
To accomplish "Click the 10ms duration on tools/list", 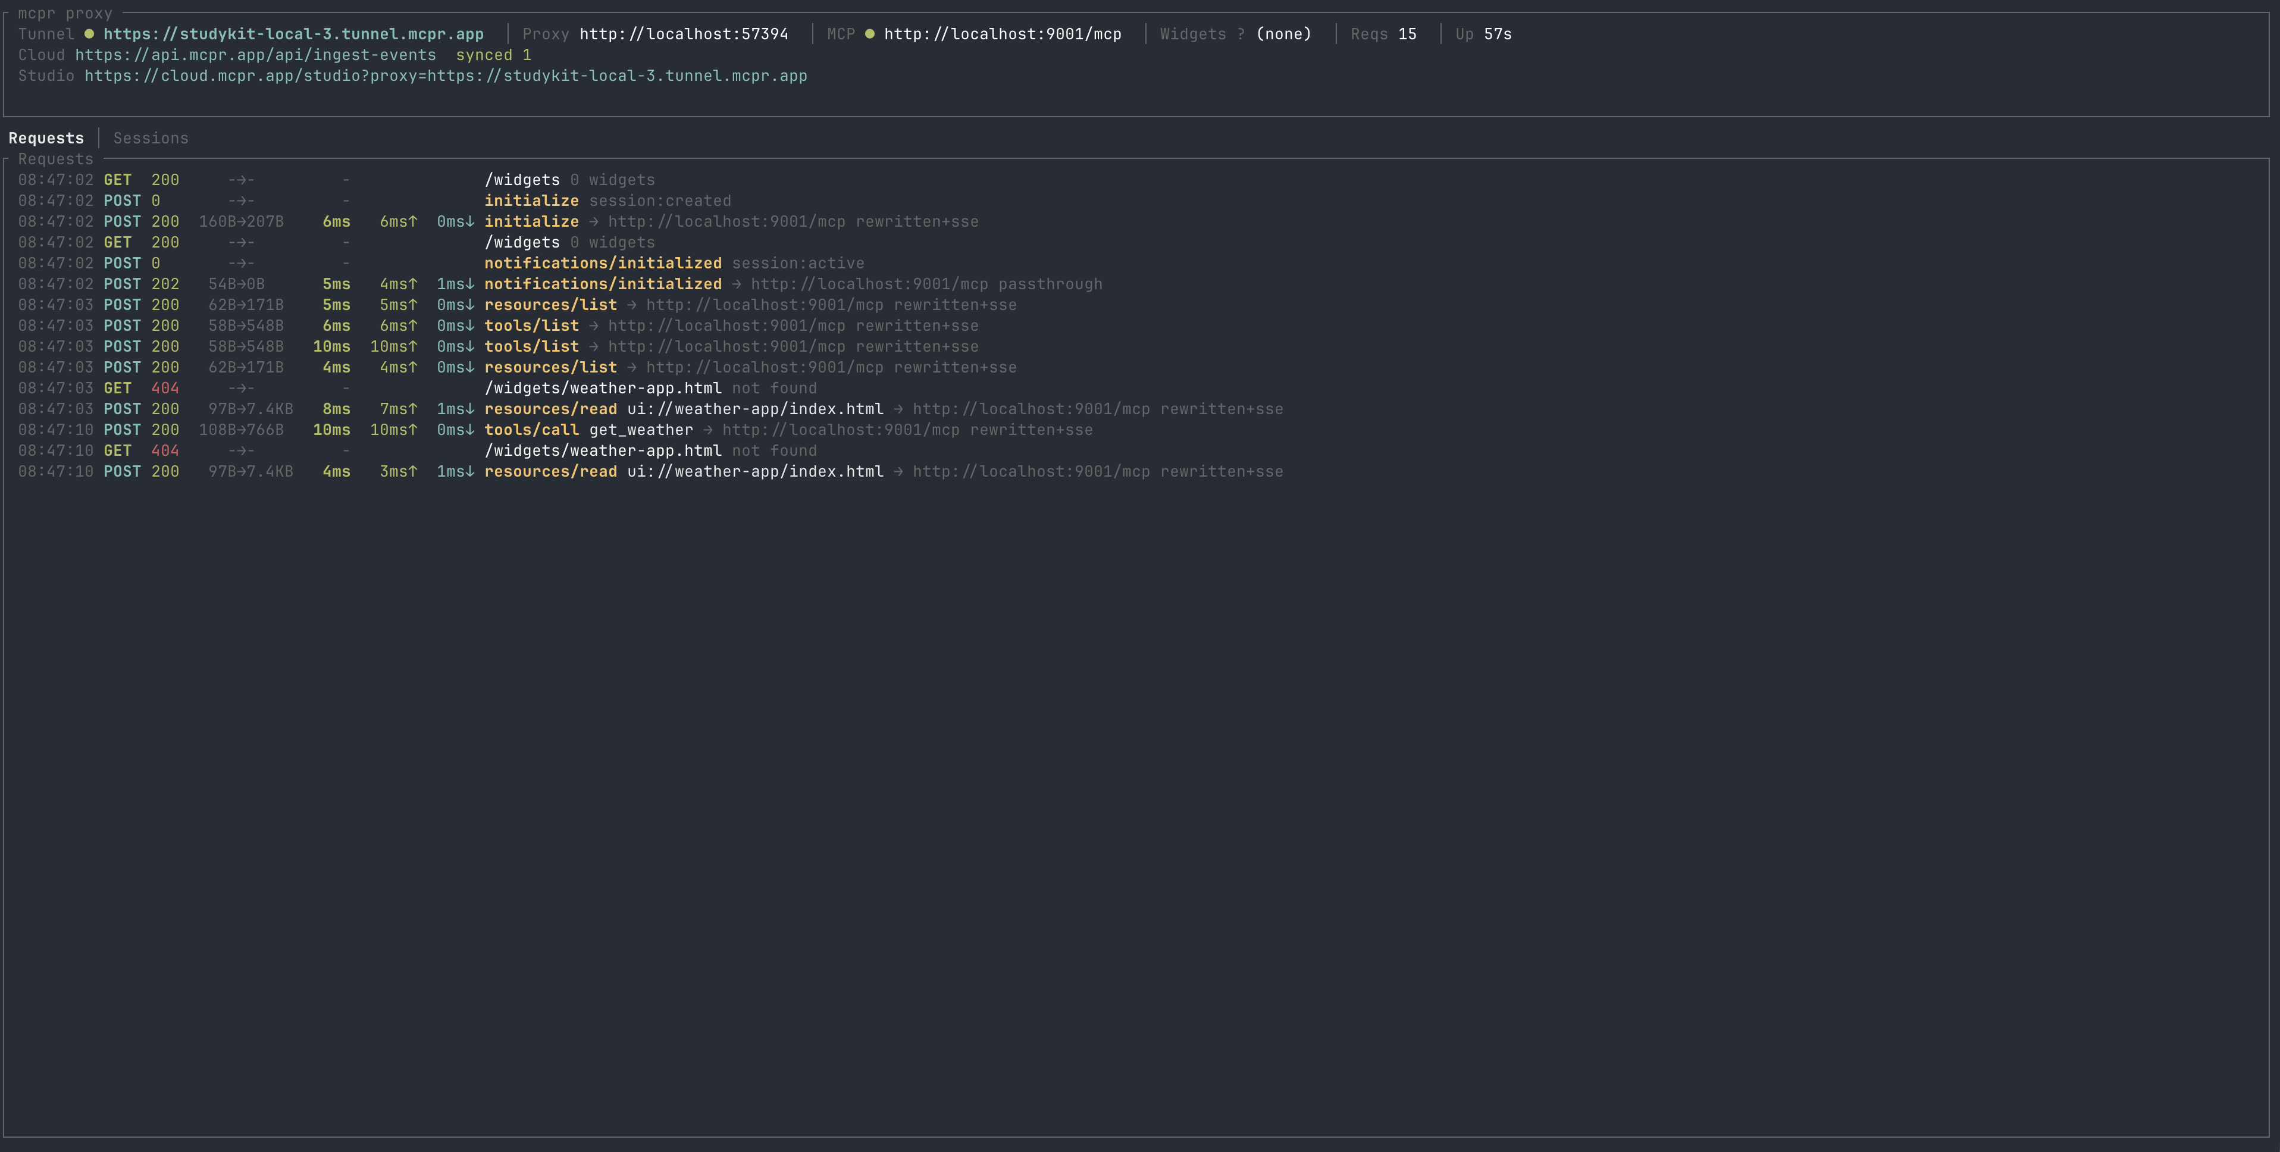I will tap(332, 346).
